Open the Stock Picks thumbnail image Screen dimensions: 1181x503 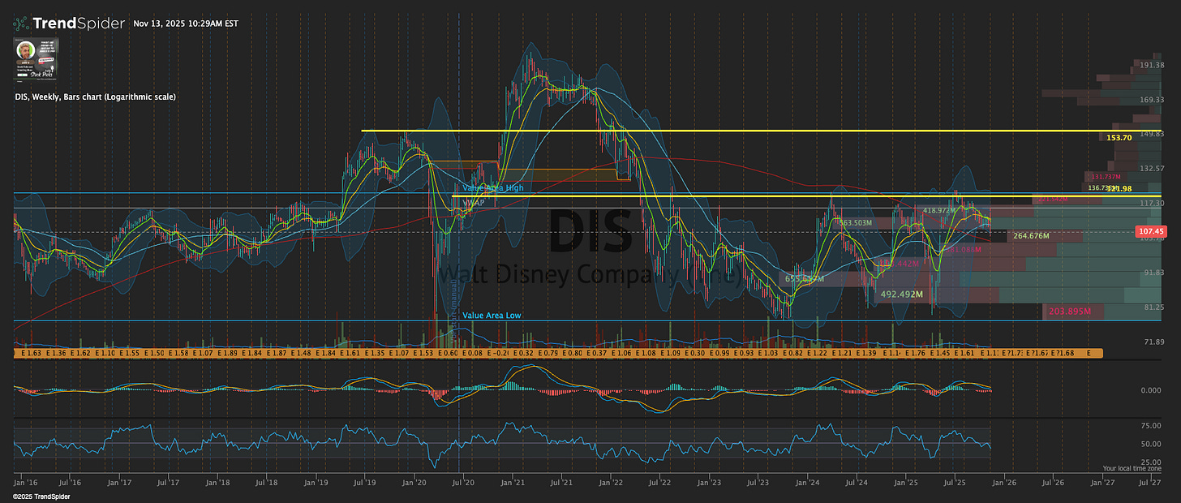pos(36,59)
